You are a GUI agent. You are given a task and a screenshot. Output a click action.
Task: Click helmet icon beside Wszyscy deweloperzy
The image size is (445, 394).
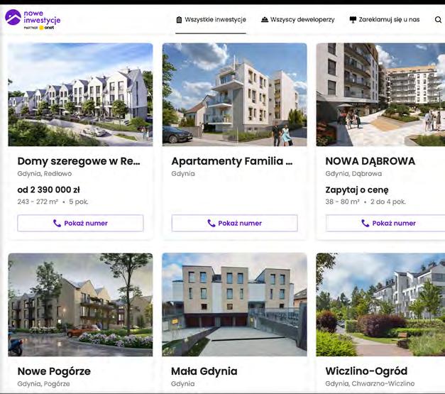(265, 20)
